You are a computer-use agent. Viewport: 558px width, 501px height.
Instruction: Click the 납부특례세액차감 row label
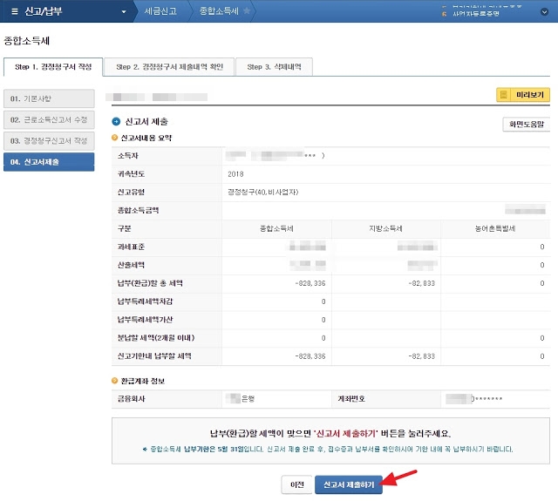pyautogui.click(x=145, y=301)
